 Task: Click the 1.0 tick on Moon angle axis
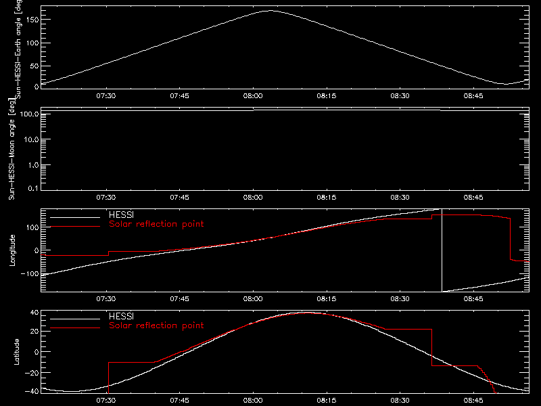click(33, 165)
